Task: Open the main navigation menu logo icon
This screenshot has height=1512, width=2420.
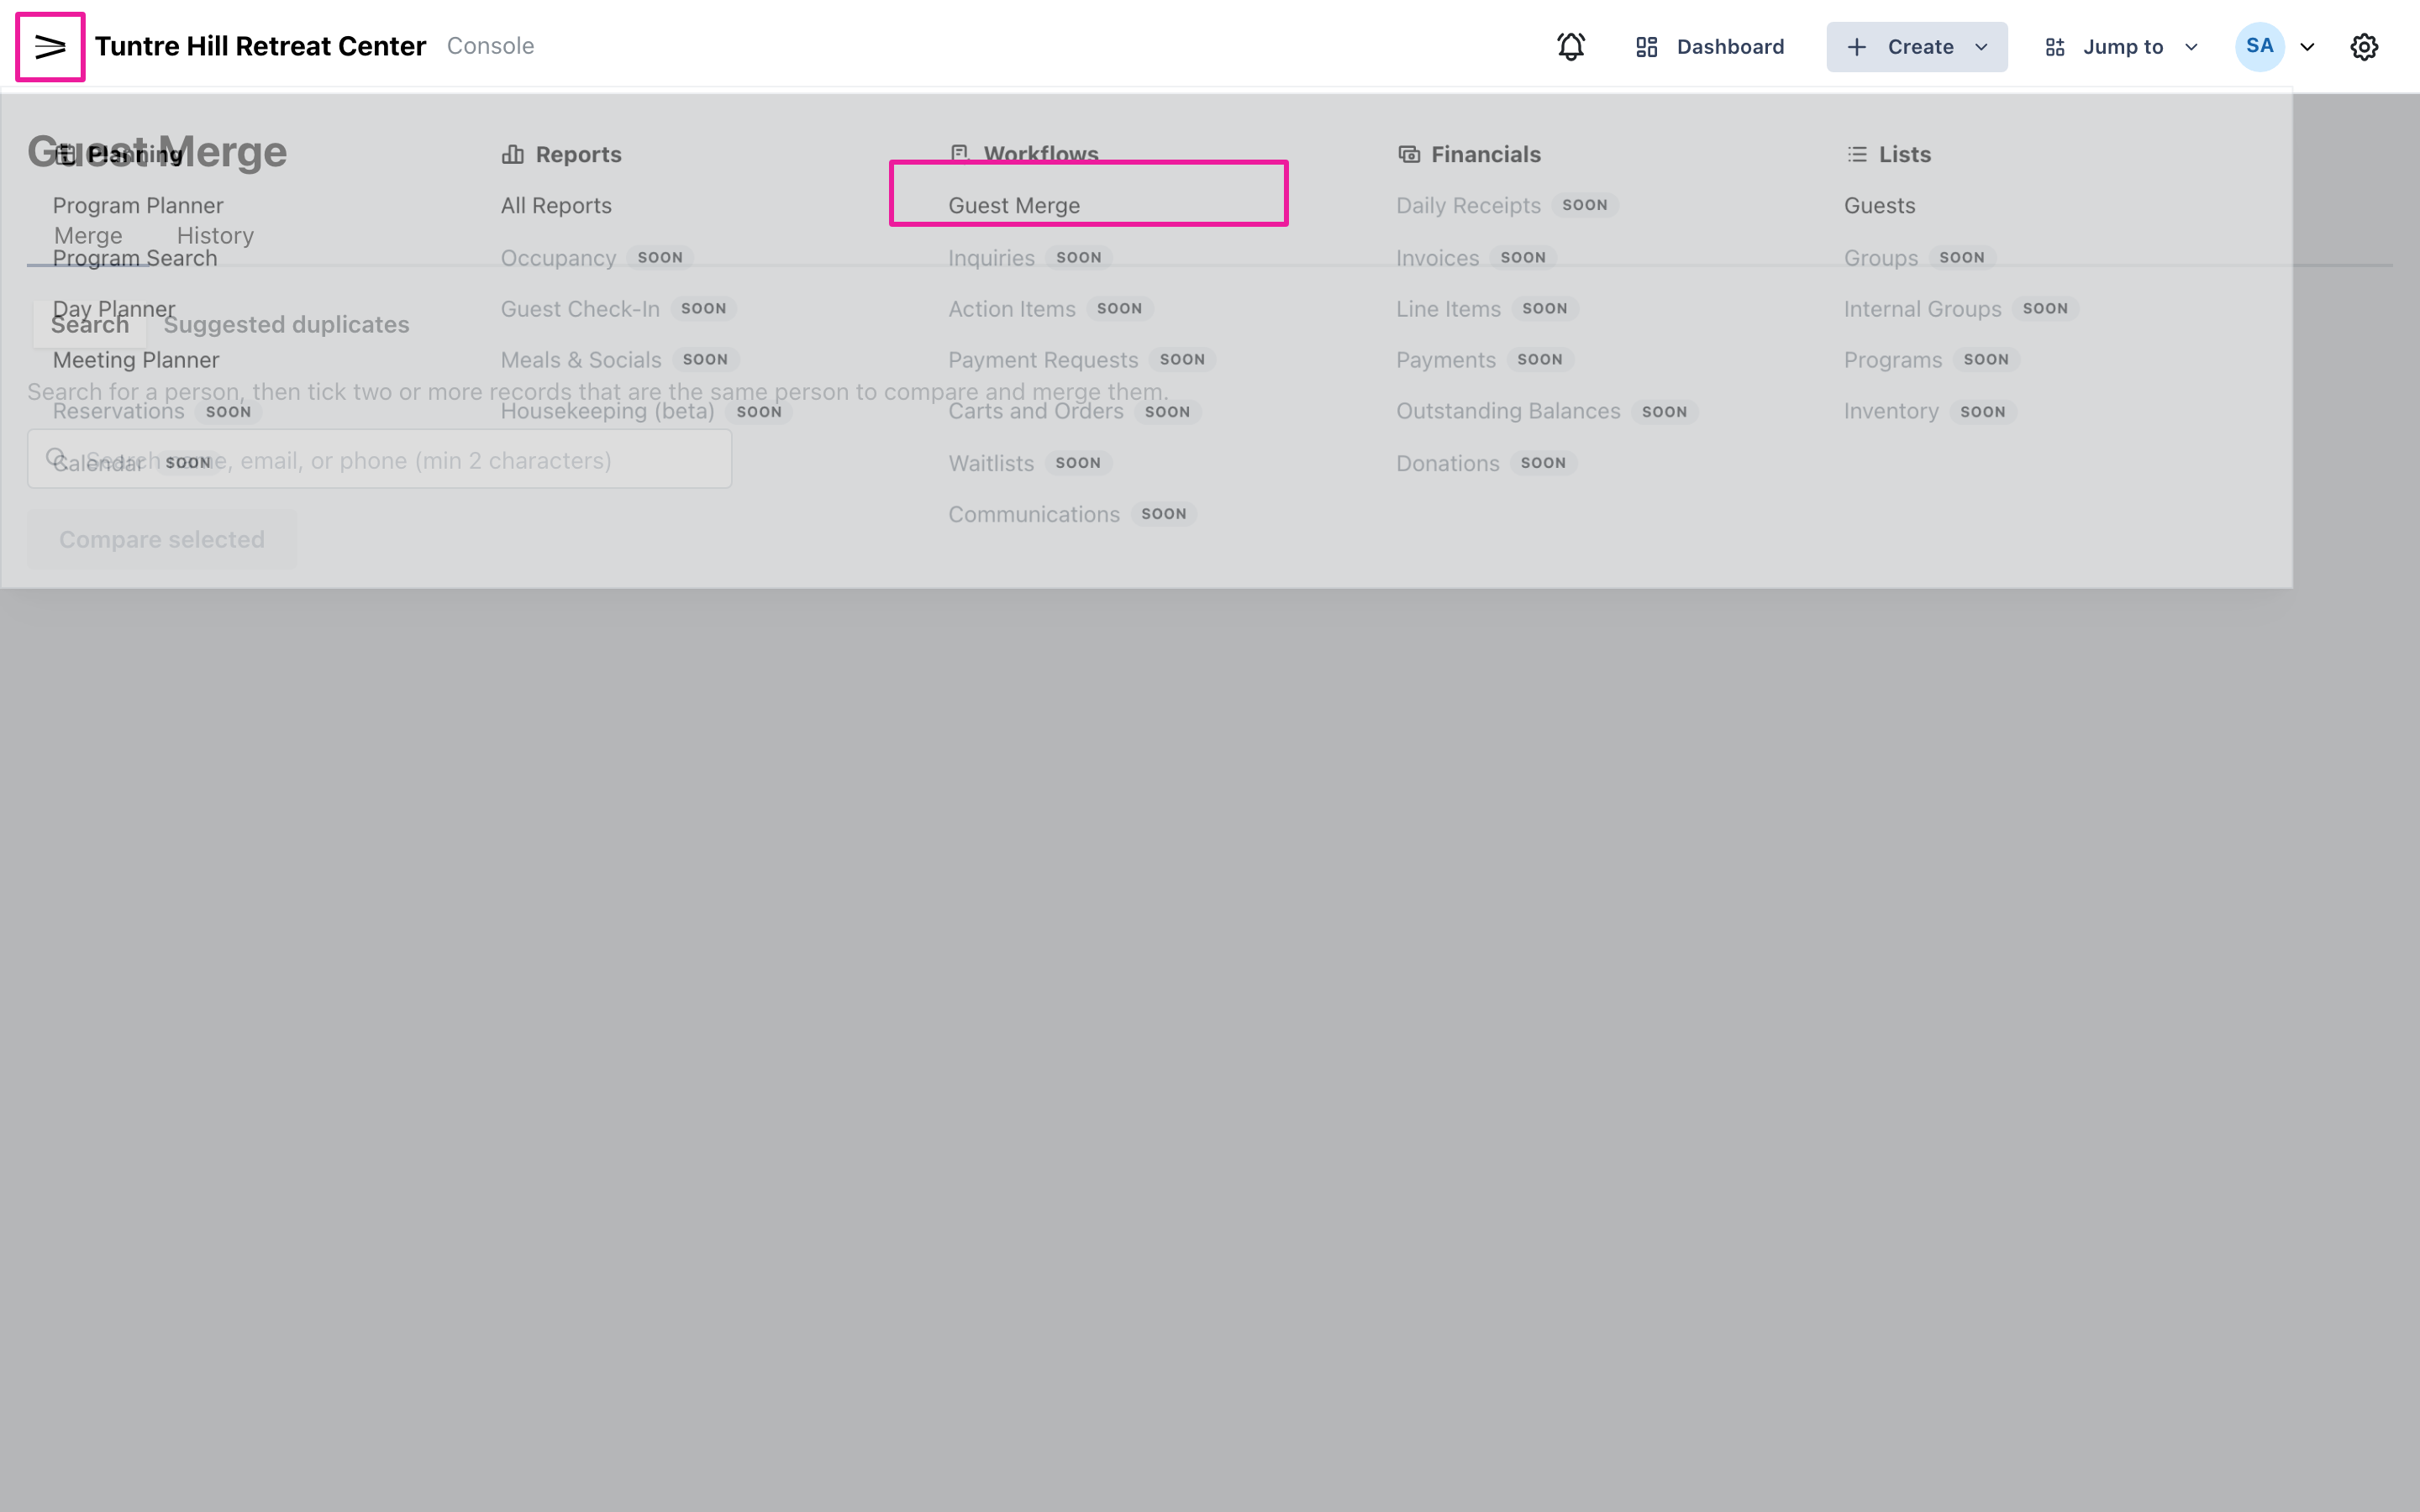Action: pyautogui.click(x=50, y=46)
